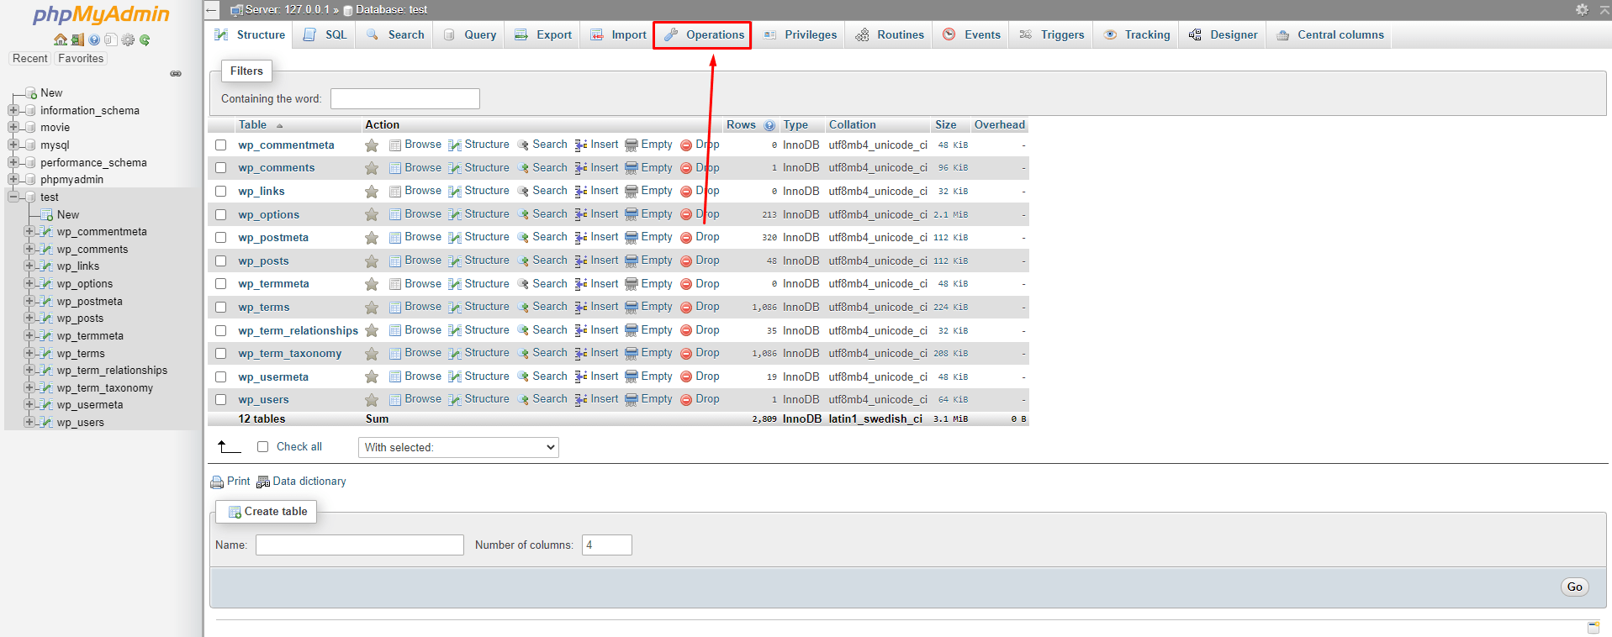Click the phpMyAdmin logo
The image size is (1612, 637).
[101, 14]
